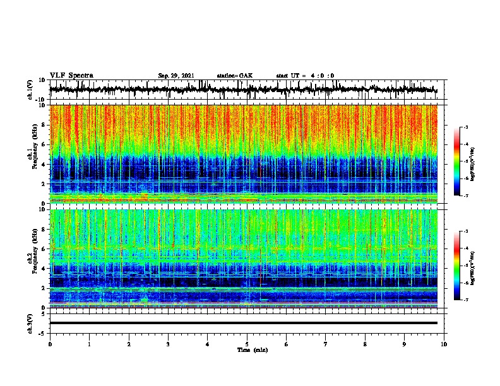Click the time axis end label "10"

pos(444,344)
